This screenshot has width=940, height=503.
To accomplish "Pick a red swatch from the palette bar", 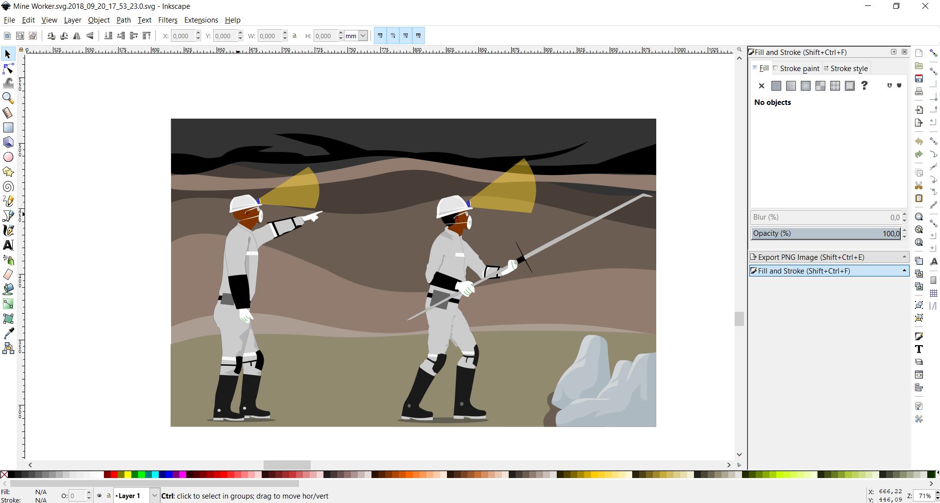I will 114,475.
